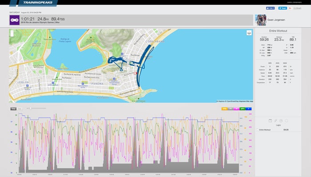Image resolution: width=311 pixels, height=177 pixels.
Task: Toggle the blue F temperature series
Action: click(248, 109)
